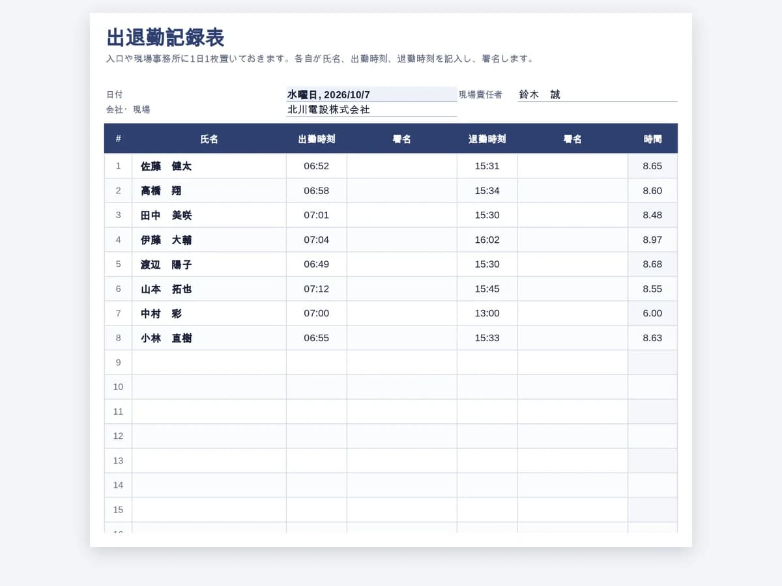Viewport: 782px width, 586px height.
Task: Select the name cell 佐藤 健太
Action: tap(209, 166)
